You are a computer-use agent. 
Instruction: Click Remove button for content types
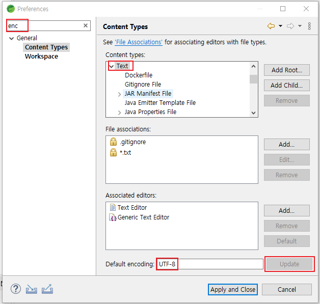pyautogui.click(x=287, y=100)
